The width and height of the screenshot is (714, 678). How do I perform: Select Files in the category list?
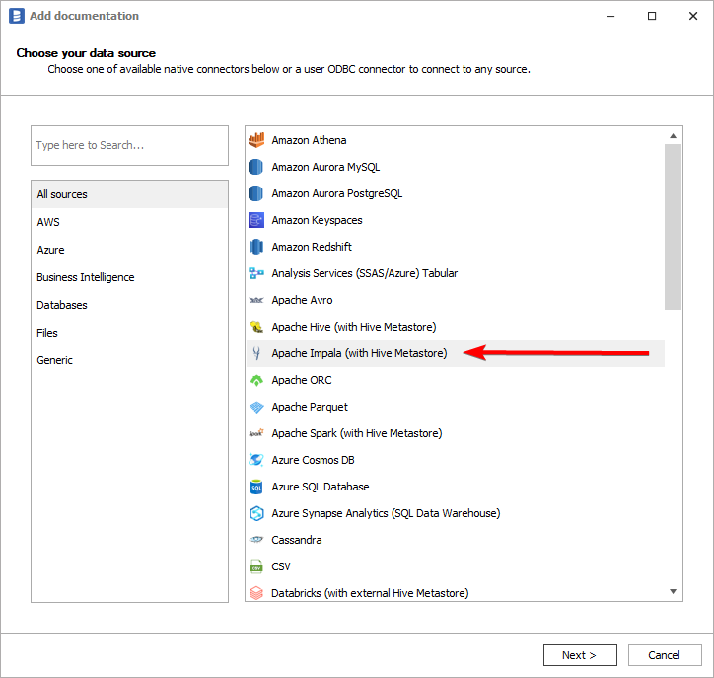coord(47,333)
